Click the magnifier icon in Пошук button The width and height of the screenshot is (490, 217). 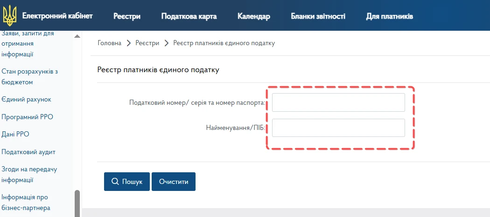(115, 182)
